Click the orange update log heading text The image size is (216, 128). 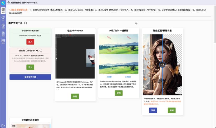click(19, 10)
